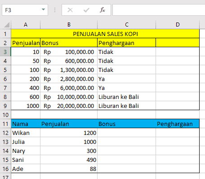
Task: Select the Wikan name cell
Action: [x=26, y=133]
